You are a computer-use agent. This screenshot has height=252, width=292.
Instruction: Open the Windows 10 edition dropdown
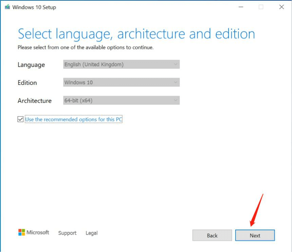[x=122, y=82]
